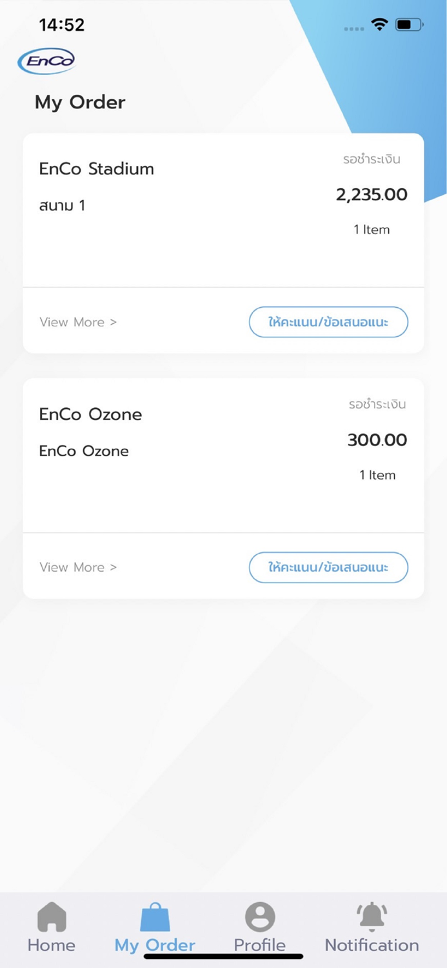Click the EnCo logo
Screen dimensions: 447x968
(x=47, y=59)
